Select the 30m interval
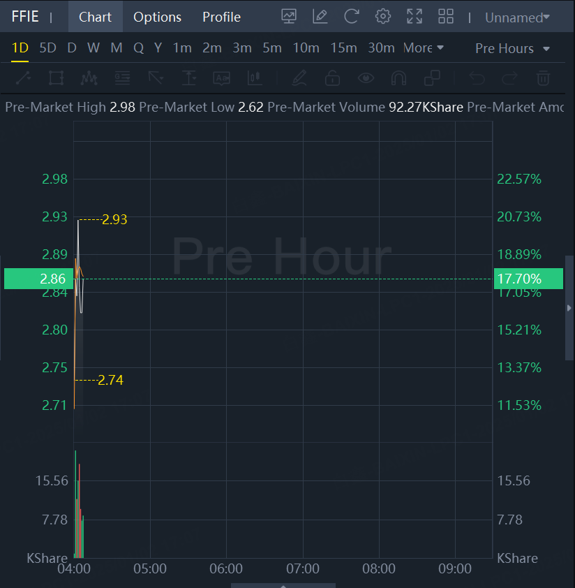This screenshot has height=588, width=575. point(381,48)
